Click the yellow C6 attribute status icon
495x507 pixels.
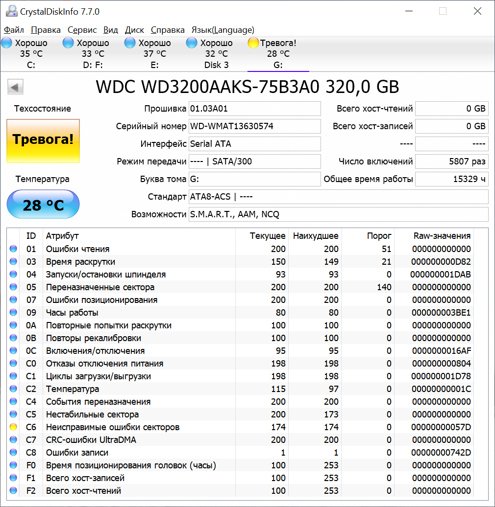[x=13, y=427]
